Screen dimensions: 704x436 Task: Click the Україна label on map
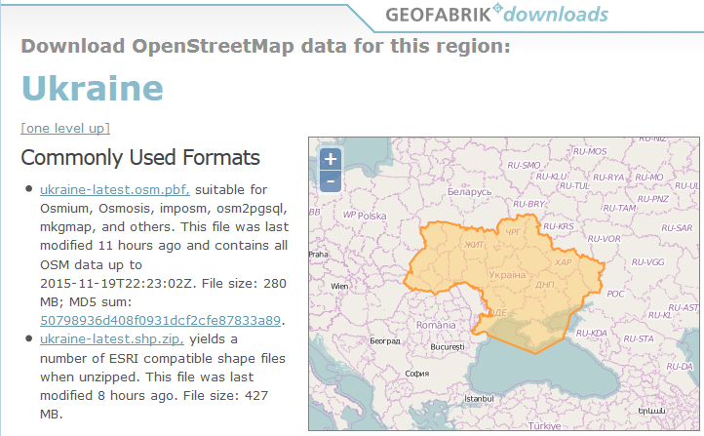pos(506,275)
